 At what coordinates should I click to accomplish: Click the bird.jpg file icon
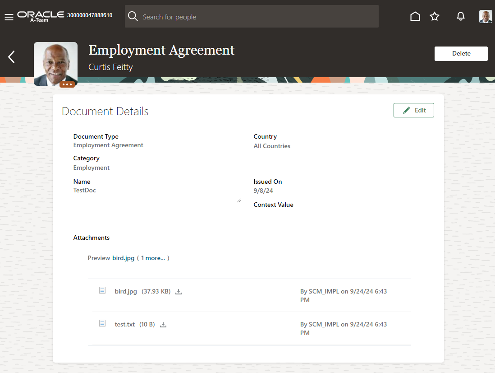102,290
